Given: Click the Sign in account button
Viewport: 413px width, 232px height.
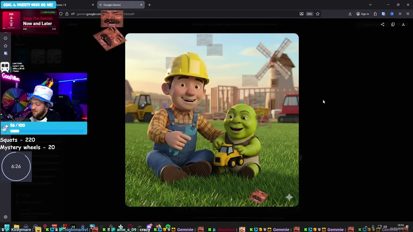Looking at the screenshot, I should coord(363,14).
